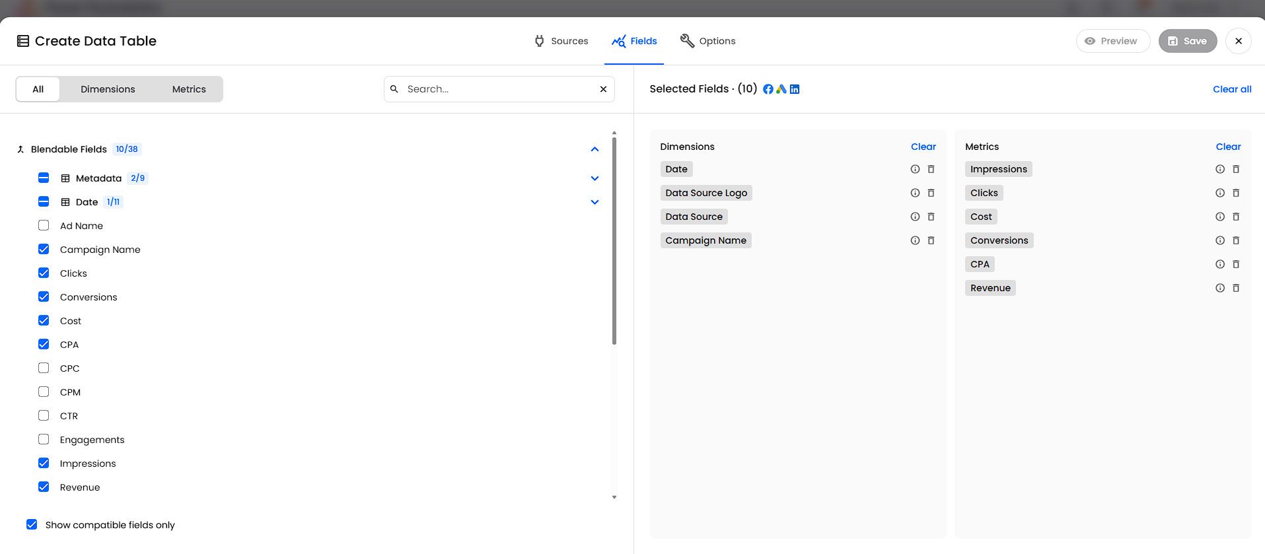Click the Preview button
This screenshot has width=1265, height=554.
pyautogui.click(x=1112, y=41)
